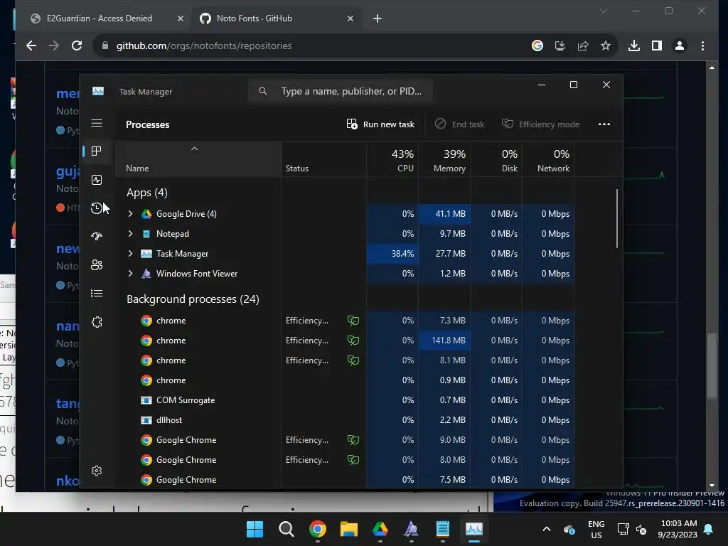
Task: Expand the Task Manager process group
Action: coord(131,254)
